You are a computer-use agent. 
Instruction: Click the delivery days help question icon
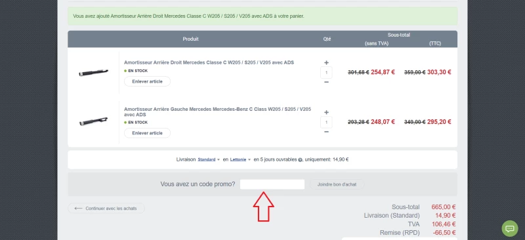[300, 160]
